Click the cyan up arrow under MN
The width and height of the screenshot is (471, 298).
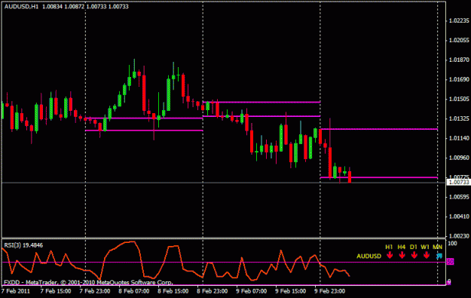pyautogui.click(x=439, y=257)
